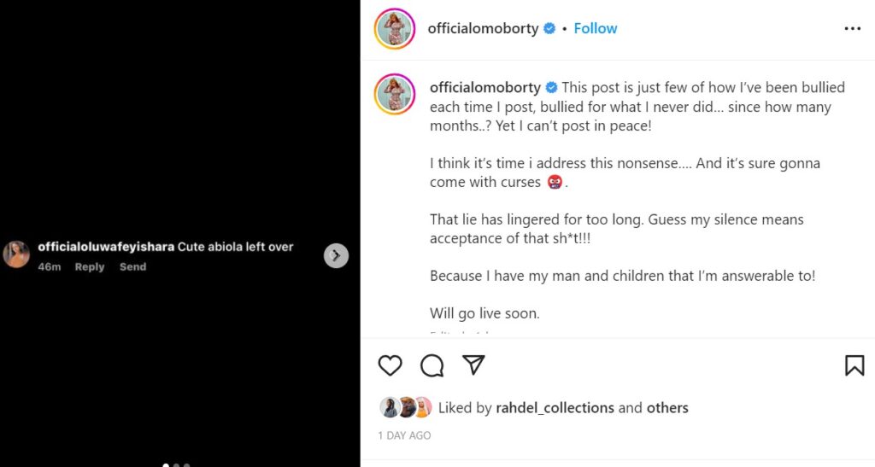Viewport: 875px width, 467px height.
Task: Click the profile avatar in the post header
Action: tap(395, 29)
